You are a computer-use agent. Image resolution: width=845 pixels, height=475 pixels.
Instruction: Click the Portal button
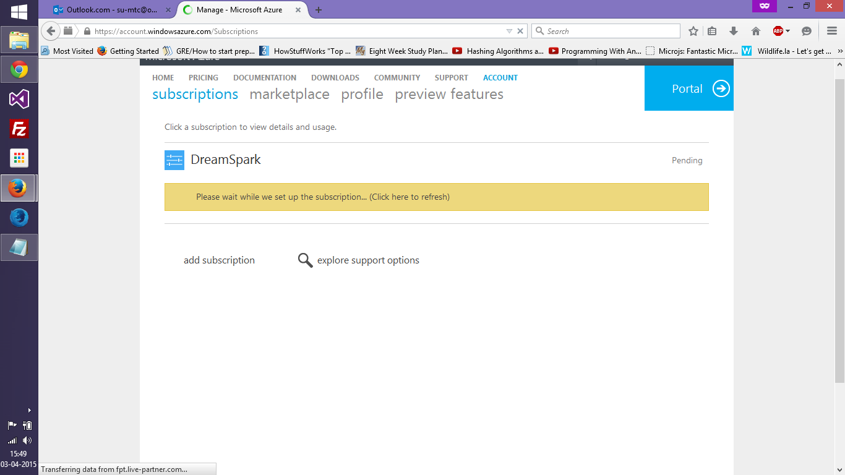tap(689, 88)
